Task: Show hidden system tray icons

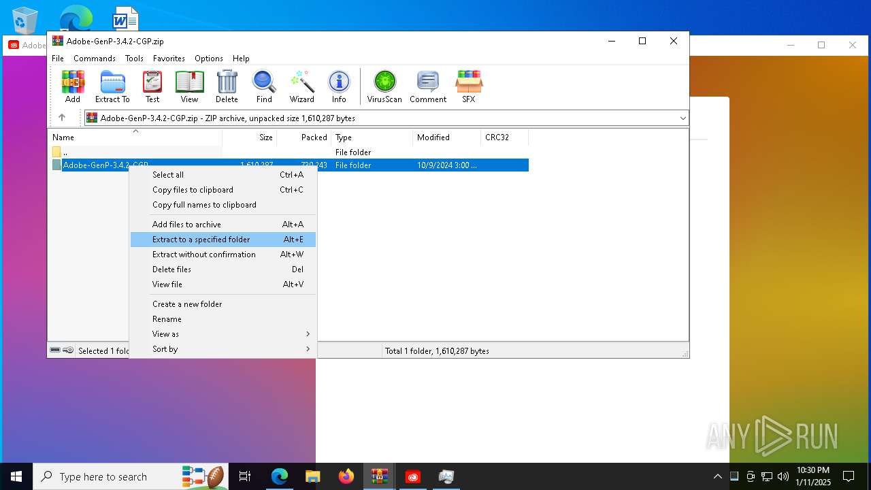Action: [x=717, y=476]
